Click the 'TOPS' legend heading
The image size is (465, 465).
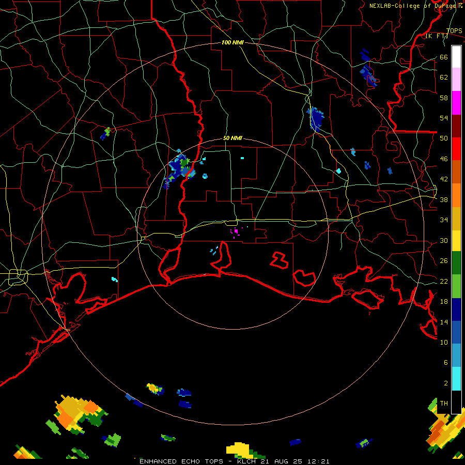pos(454,30)
